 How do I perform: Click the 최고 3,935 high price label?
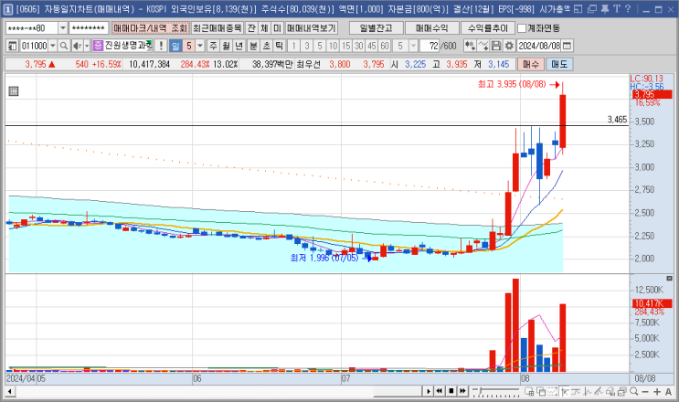point(512,84)
